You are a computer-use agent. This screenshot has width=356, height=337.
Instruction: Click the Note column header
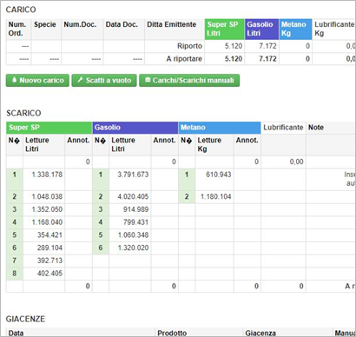[316, 128]
